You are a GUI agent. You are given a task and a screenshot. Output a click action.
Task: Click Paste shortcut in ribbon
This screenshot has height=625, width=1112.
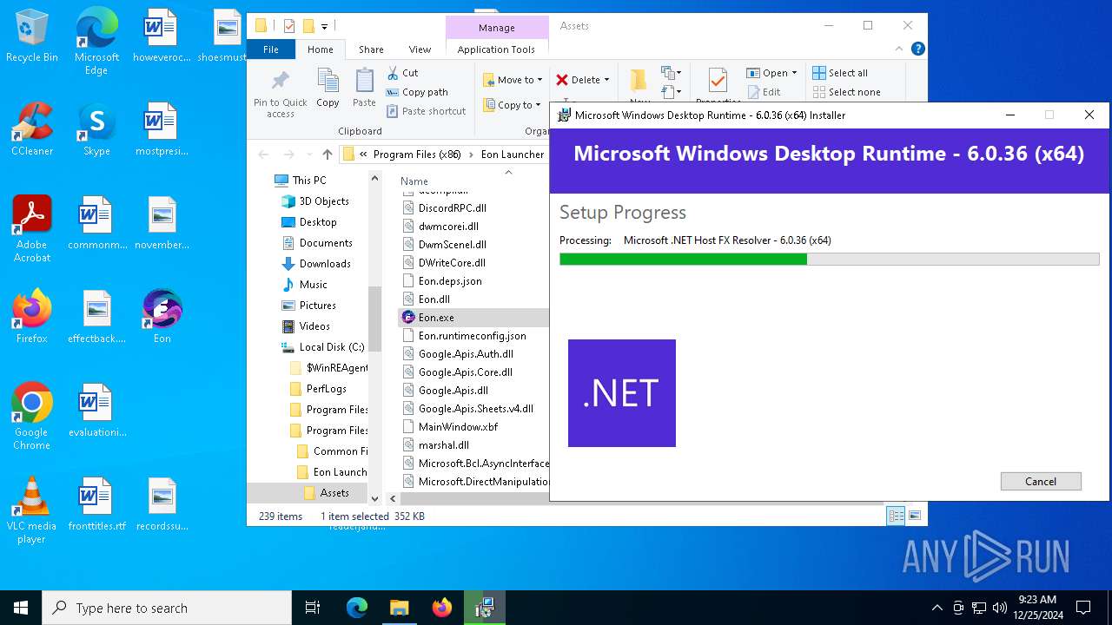point(426,111)
